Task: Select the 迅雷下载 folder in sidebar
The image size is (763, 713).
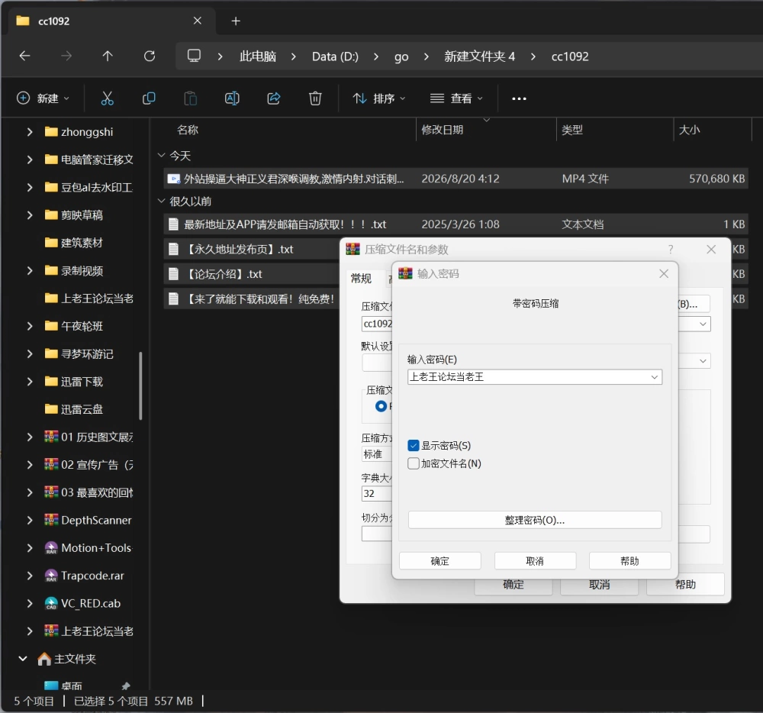Action: (82, 382)
